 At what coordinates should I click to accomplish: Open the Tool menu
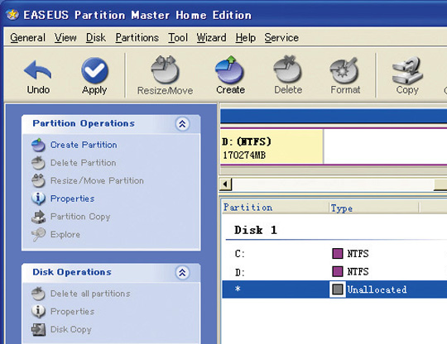click(178, 37)
